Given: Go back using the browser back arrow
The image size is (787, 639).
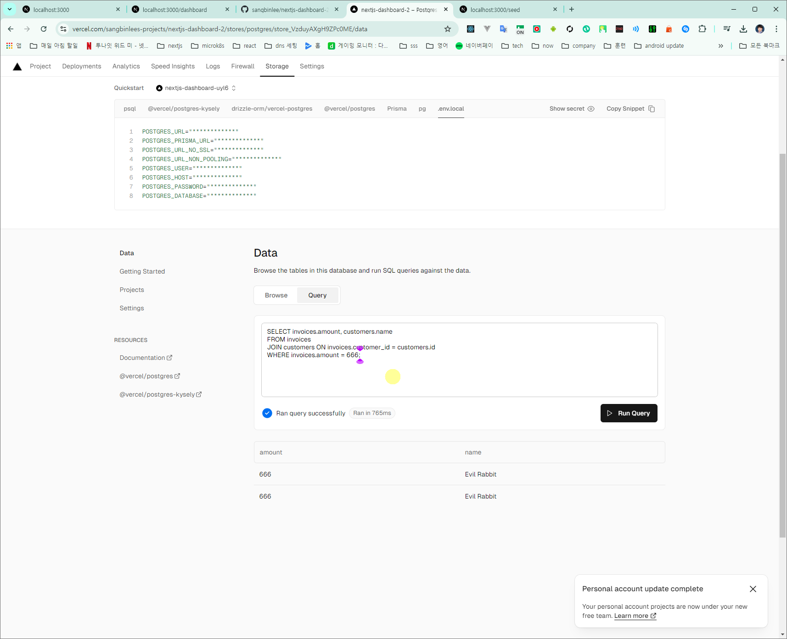Looking at the screenshot, I should click(x=11, y=29).
